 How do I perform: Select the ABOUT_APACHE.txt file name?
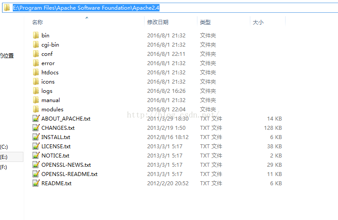click(66, 119)
